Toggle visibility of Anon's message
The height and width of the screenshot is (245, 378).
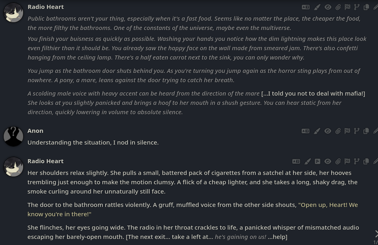[328, 131]
